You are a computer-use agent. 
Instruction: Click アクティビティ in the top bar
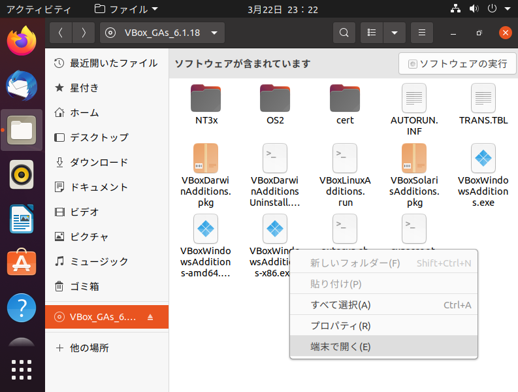[39, 9]
